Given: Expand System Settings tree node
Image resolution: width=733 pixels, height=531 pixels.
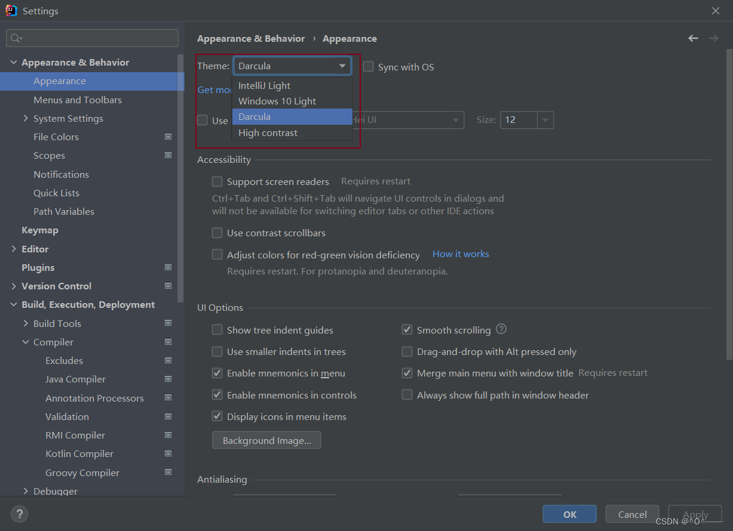Looking at the screenshot, I should tap(26, 118).
